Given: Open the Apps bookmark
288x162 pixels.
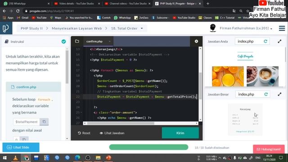Looking at the screenshot, I should (8, 18).
